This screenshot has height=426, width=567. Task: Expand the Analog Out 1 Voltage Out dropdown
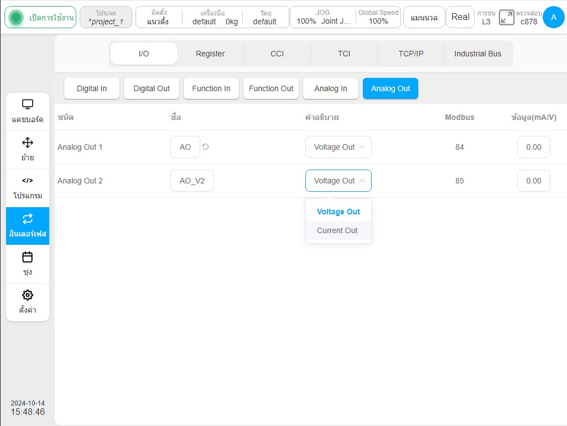pyautogui.click(x=338, y=147)
